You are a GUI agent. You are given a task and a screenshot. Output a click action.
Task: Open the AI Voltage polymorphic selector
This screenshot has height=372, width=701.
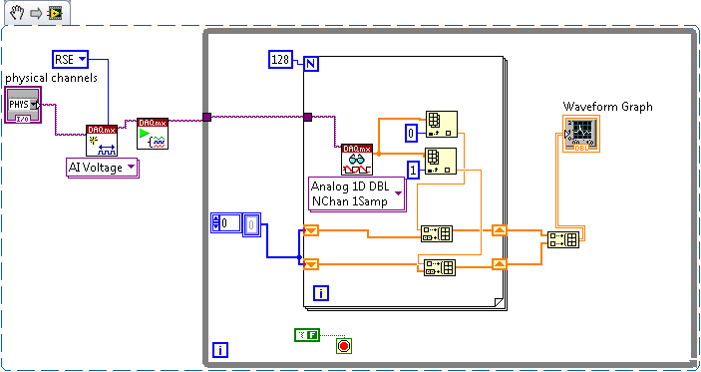tap(102, 168)
